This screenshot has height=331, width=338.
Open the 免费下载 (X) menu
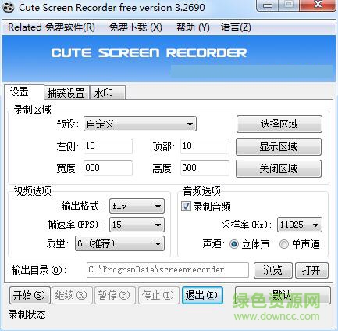point(136,27)
